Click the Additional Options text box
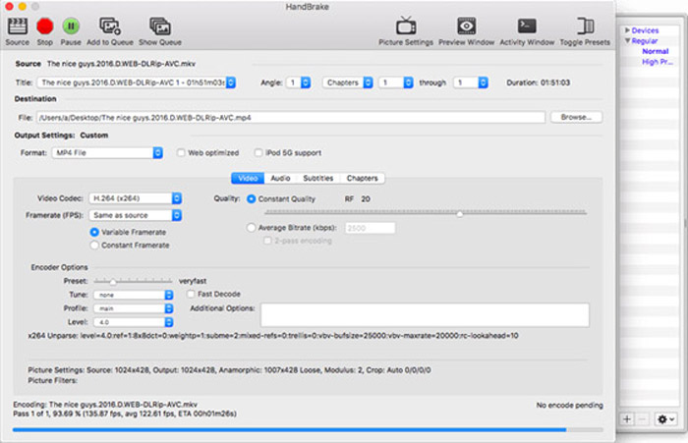This screenshot has height=443, width=688. (425, 315)
